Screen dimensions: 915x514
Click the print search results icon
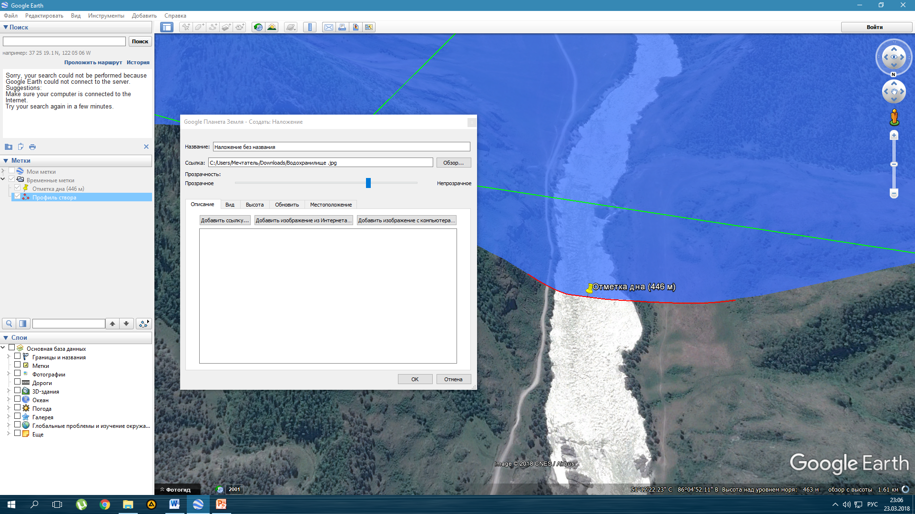[x=32, y=147]
